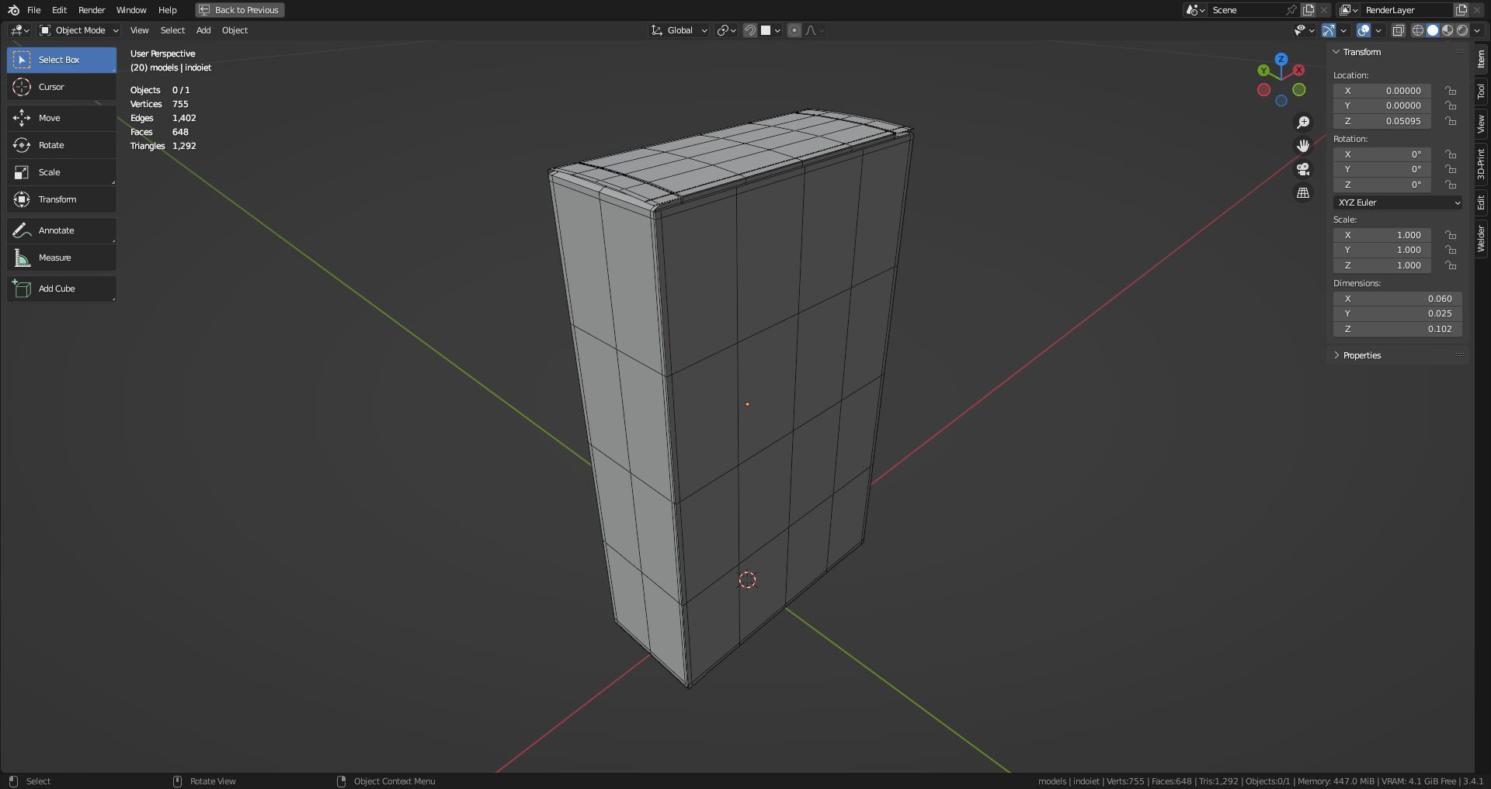Lock the Scale X value
The image size is (1491, 789).
click(x=1451, y=235)
